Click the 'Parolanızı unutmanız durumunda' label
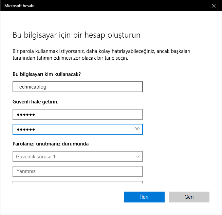This screenshot has height=215, width=222. pos(51,144)
